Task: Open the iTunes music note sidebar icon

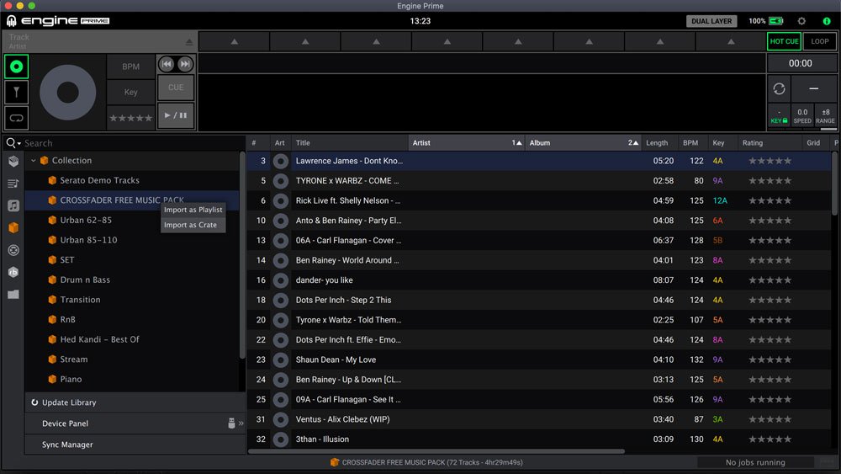Action: coord(13,205)
